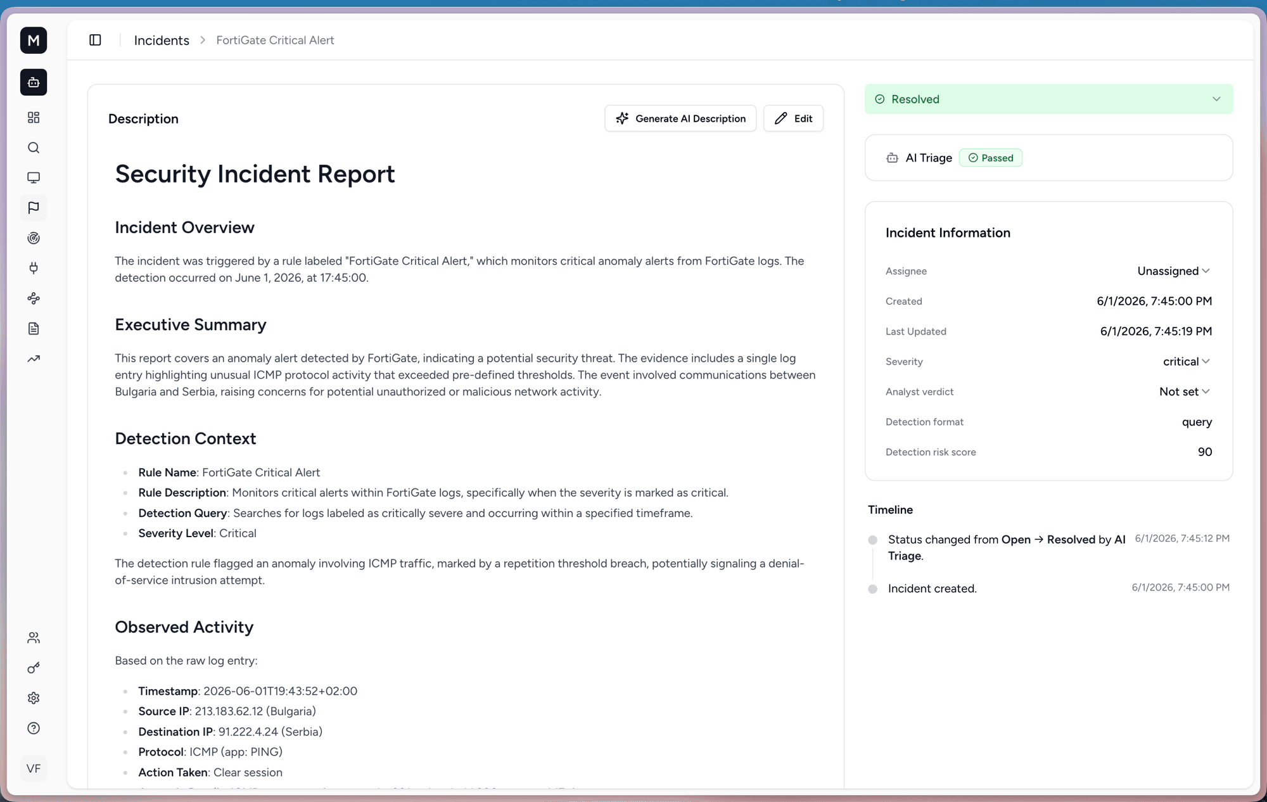Click Last Updated value 7:45:19 PM
Image resolution: width=1267 pixels, height=802 pixels.
coord(1156,331)
